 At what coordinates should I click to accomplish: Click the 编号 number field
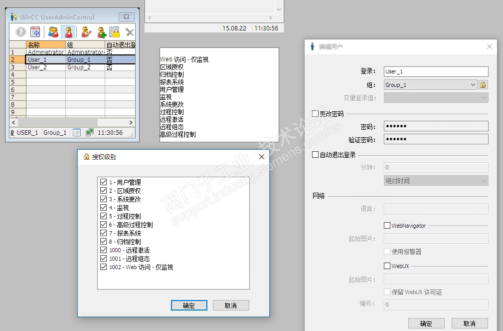[436, 305]
